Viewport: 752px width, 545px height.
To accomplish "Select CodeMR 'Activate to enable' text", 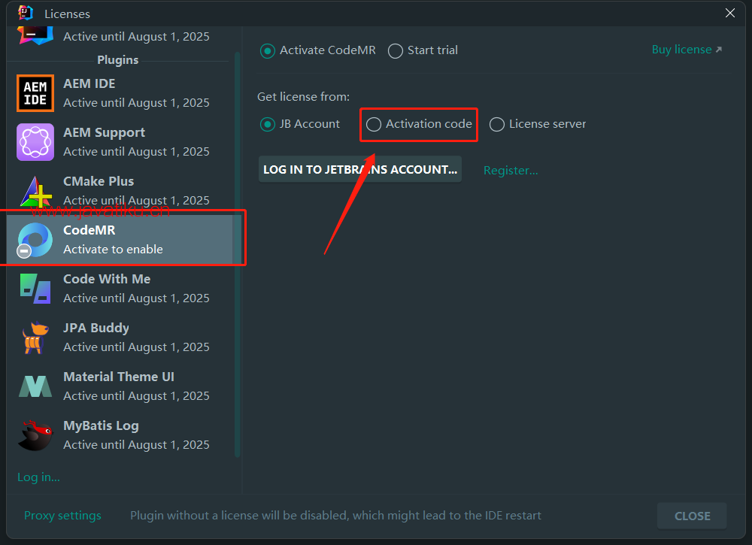I will (113, 250).
